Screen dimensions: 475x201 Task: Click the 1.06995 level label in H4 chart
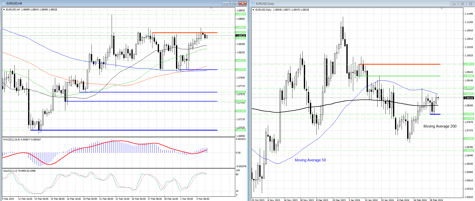241,130
